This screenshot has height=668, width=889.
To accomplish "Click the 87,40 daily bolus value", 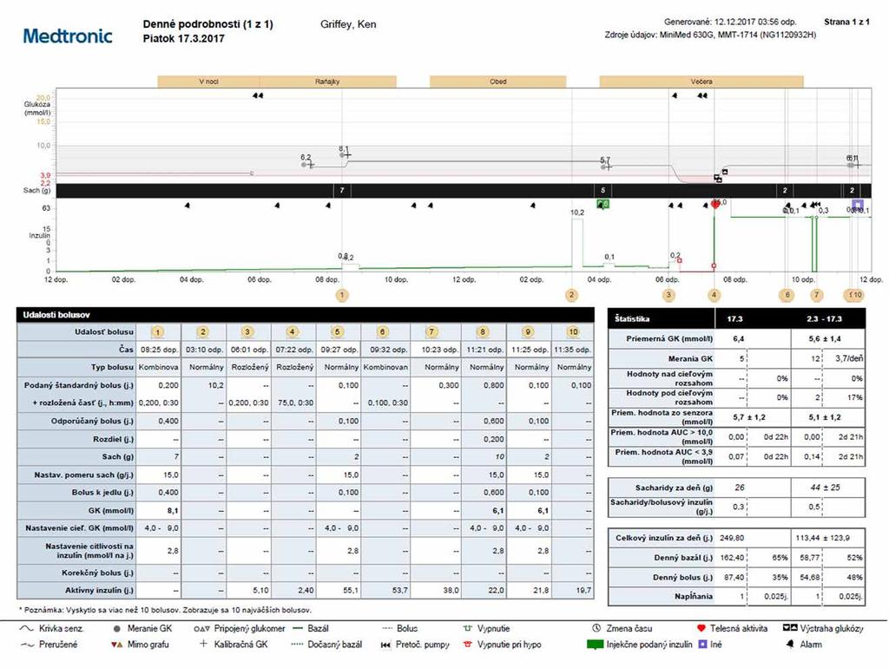I will click(734, 578).
